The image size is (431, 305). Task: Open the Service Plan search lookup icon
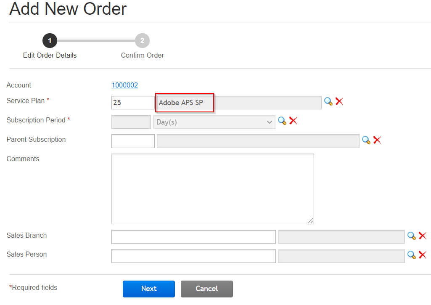click(x=328, y=101)
